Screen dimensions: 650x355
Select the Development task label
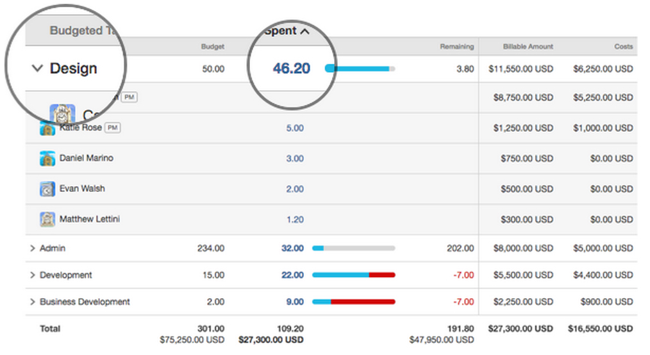click(x=66, y=275)
